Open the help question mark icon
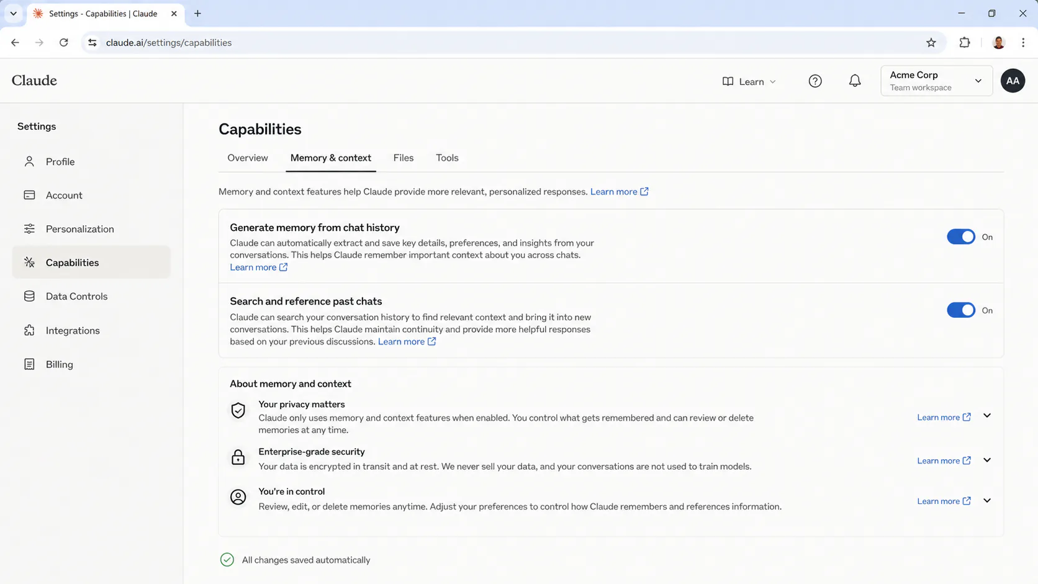Image resolution: width=1038 pixels, height=584 pixels. click(x=815, y=81)
